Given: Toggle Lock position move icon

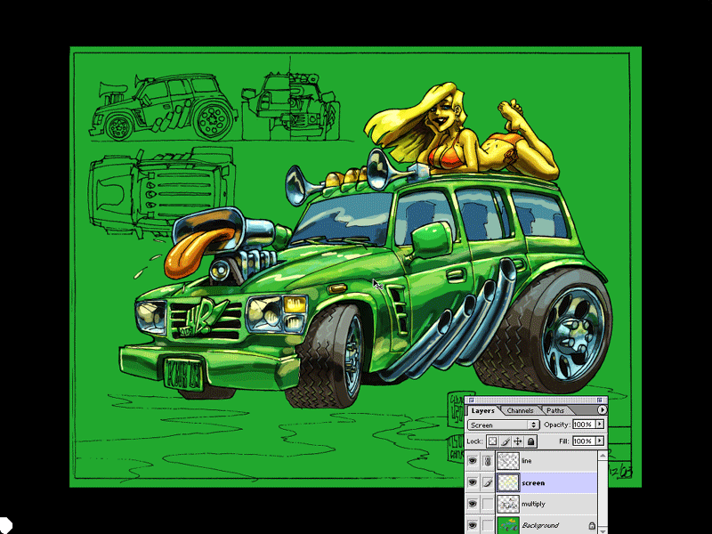Looking at the screenshot, I should pyautogui.click(x=518, y=441).
